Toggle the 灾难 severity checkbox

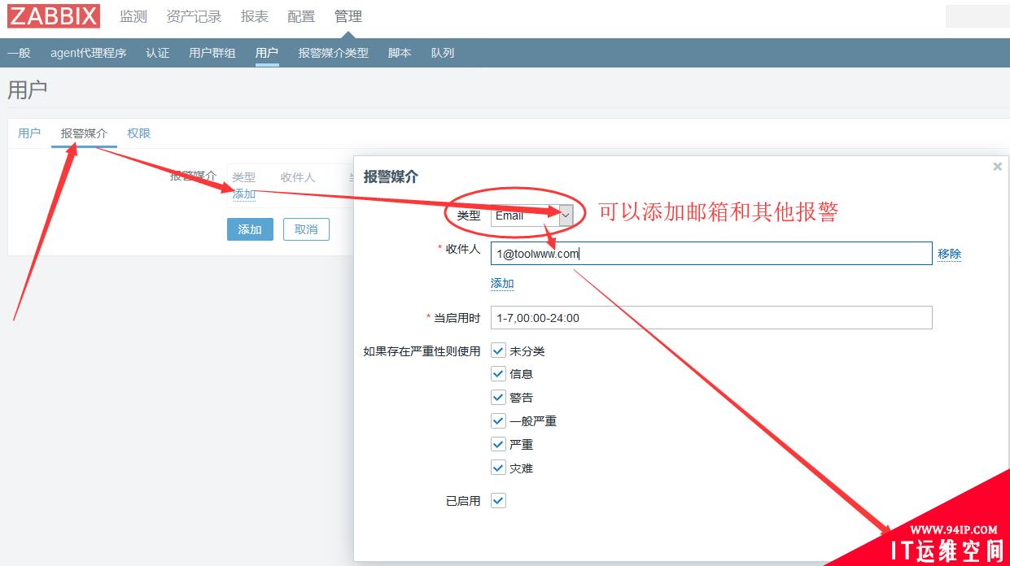tap(499, 468)
